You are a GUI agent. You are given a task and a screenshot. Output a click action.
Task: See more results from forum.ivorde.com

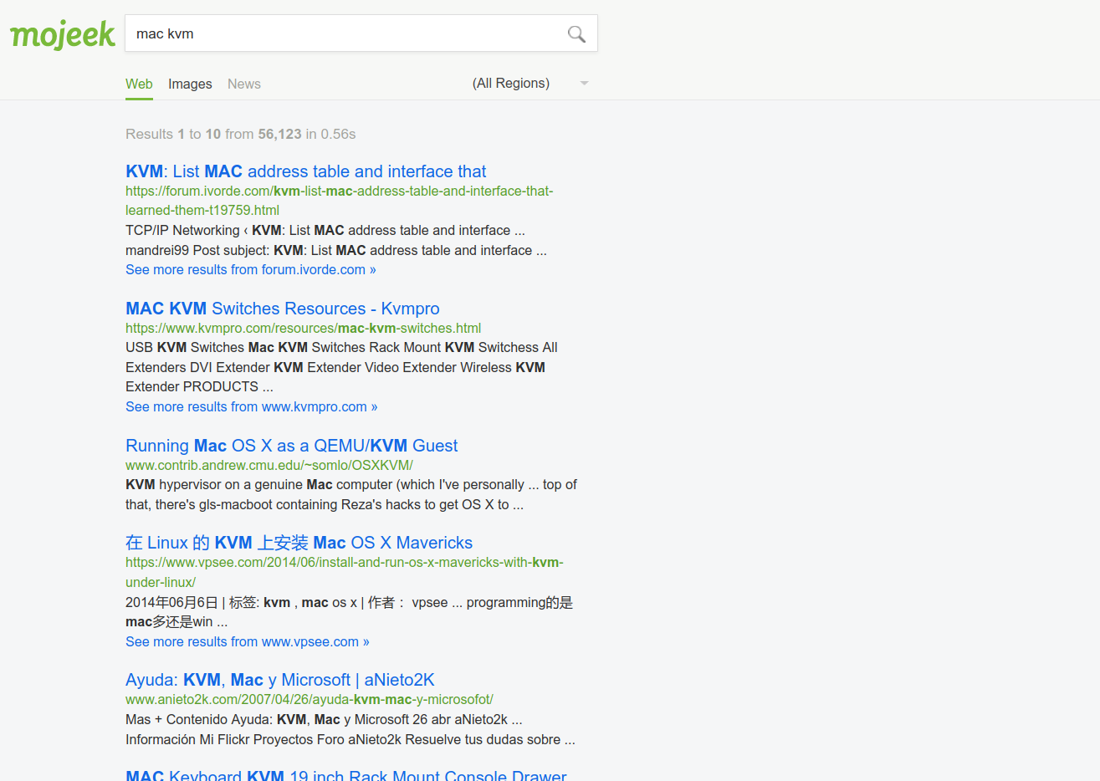251,269
